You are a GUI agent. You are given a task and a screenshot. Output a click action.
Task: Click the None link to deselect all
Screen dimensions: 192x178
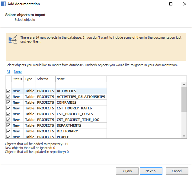[x=18, y=72]
